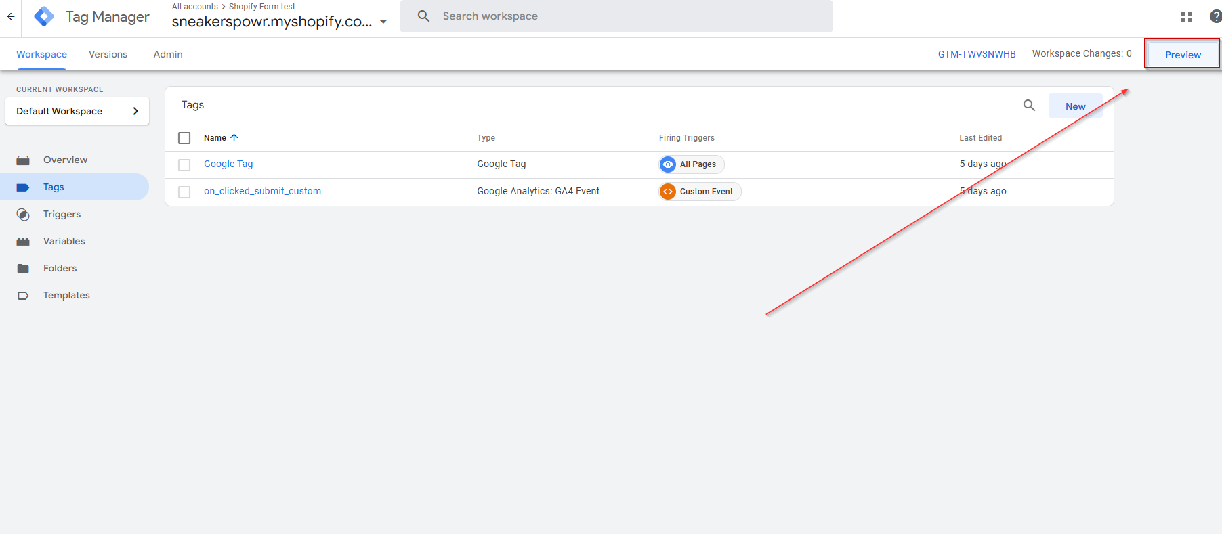Click the Search workspace input field
The image size is (1222, 534).
click(x=616, y=16)
